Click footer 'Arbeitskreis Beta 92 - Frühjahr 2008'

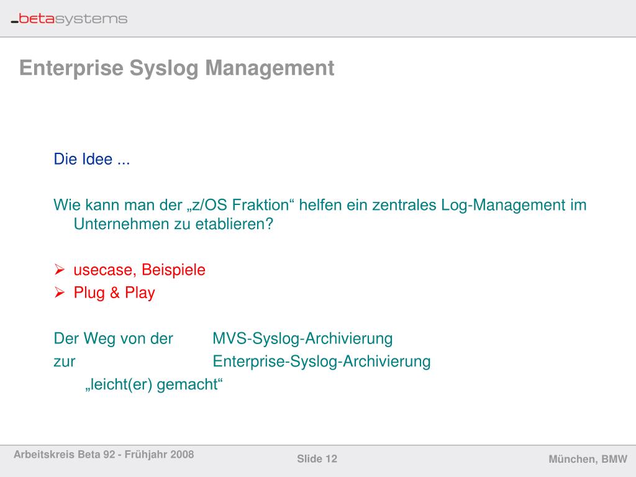104,454
